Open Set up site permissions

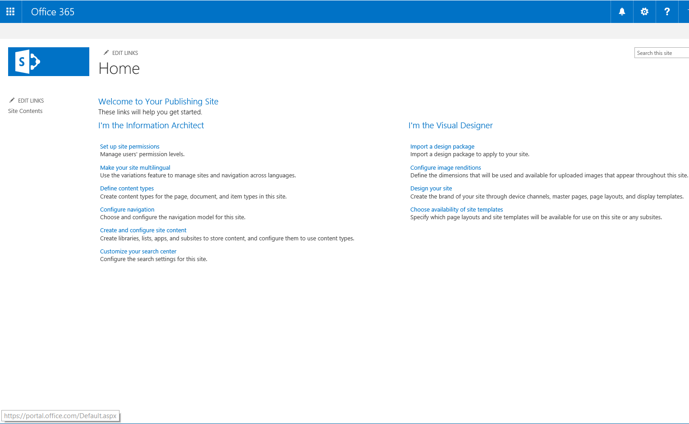point(130,147)
